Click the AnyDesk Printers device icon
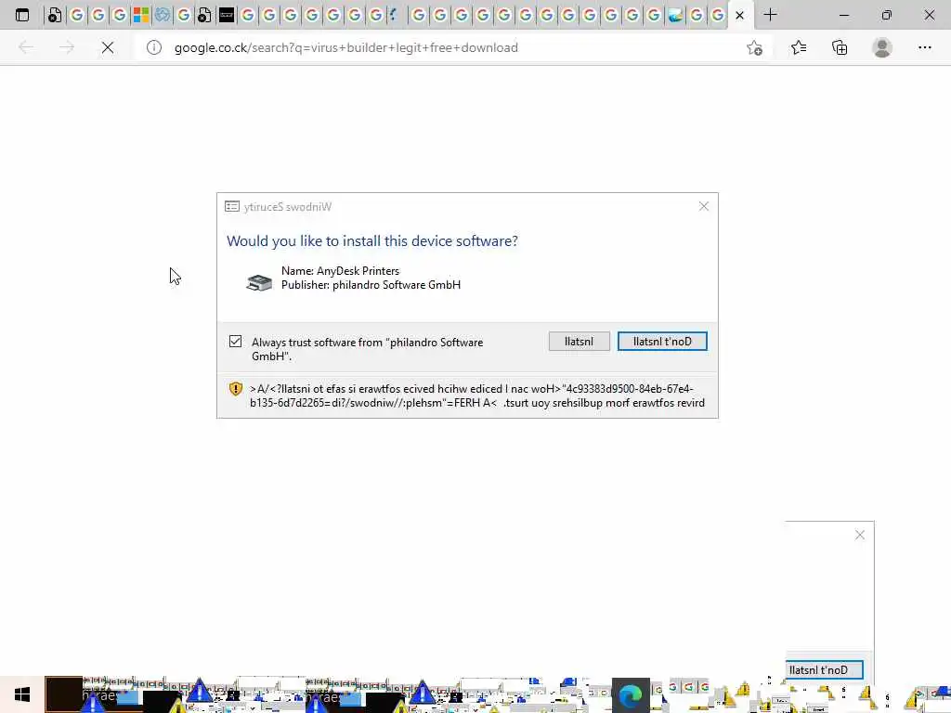 259,282
